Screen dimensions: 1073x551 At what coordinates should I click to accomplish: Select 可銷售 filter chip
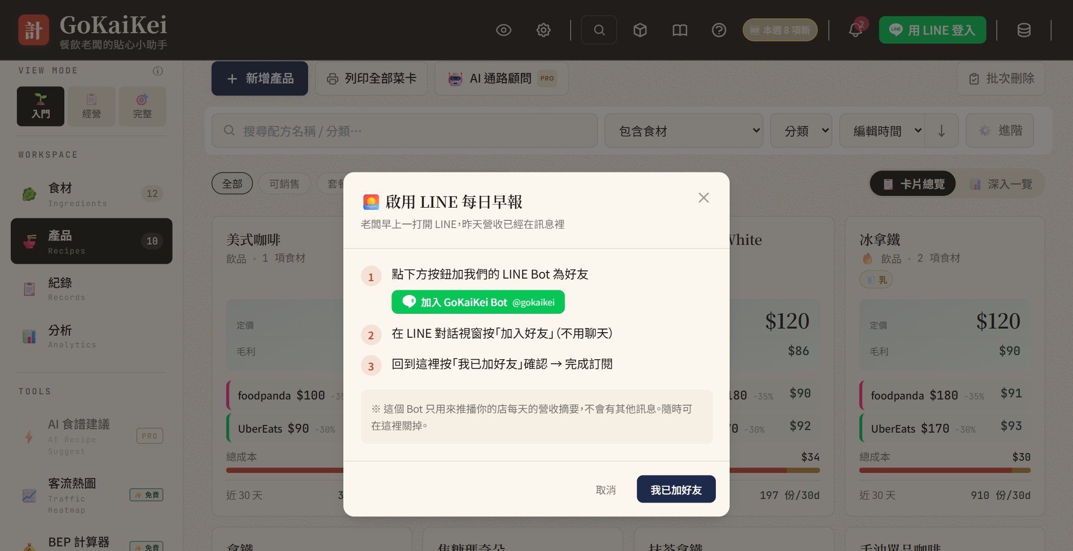coord(284,184)
